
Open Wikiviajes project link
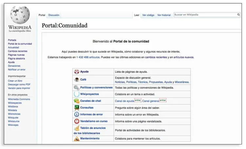(x=13, y=125)
